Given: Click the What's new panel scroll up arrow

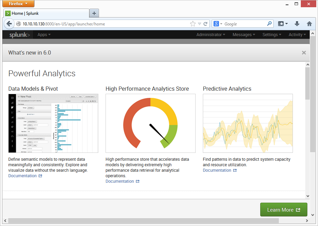Looking at the screenshot, I should (x=308, y=65).
